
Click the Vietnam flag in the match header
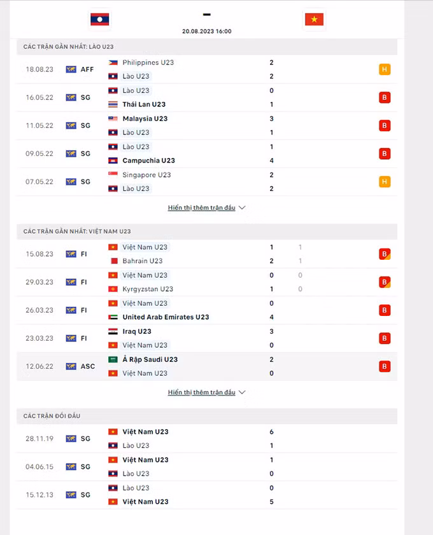pyautogui.click(x=314, y=19)
